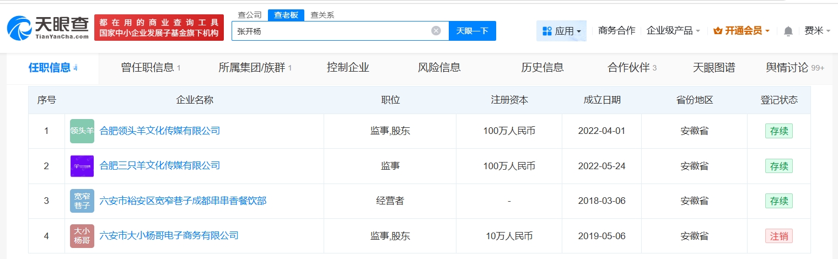Click the 10万人民币 capital cell

[509, 236]
